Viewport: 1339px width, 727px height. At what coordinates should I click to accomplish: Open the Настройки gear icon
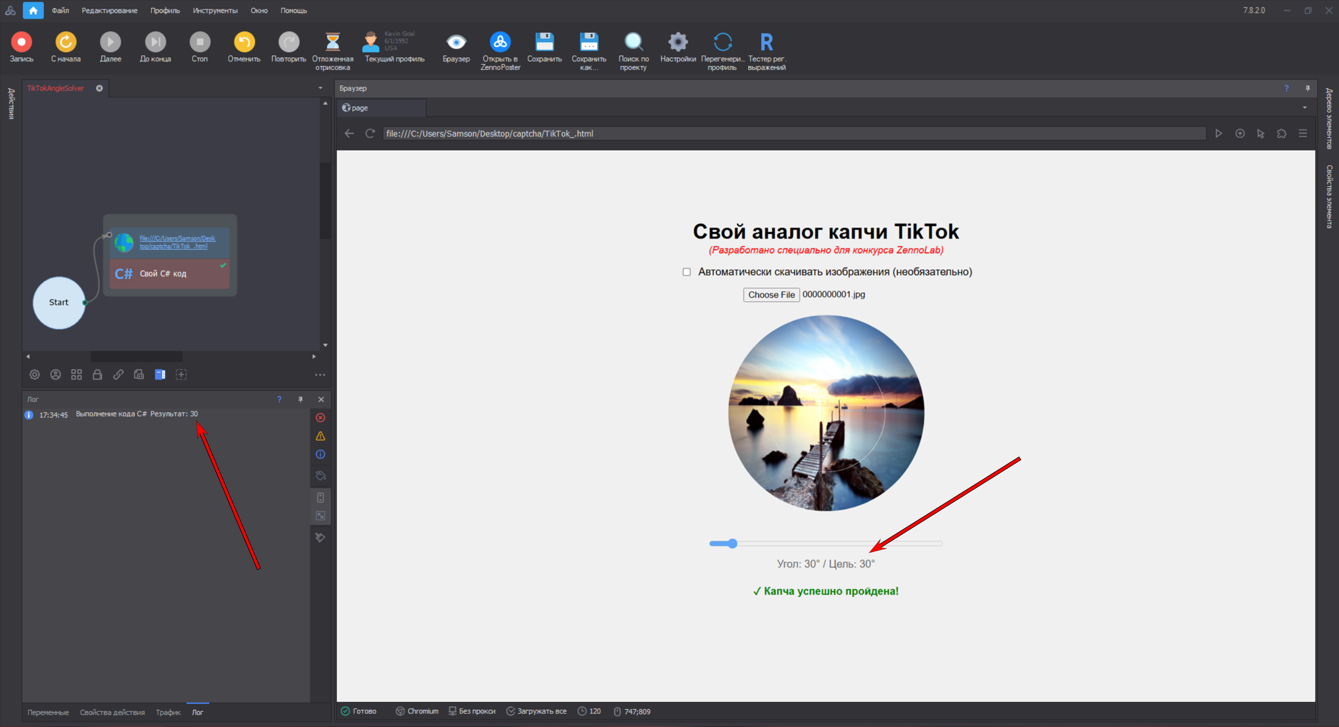(x=678, y=42)
